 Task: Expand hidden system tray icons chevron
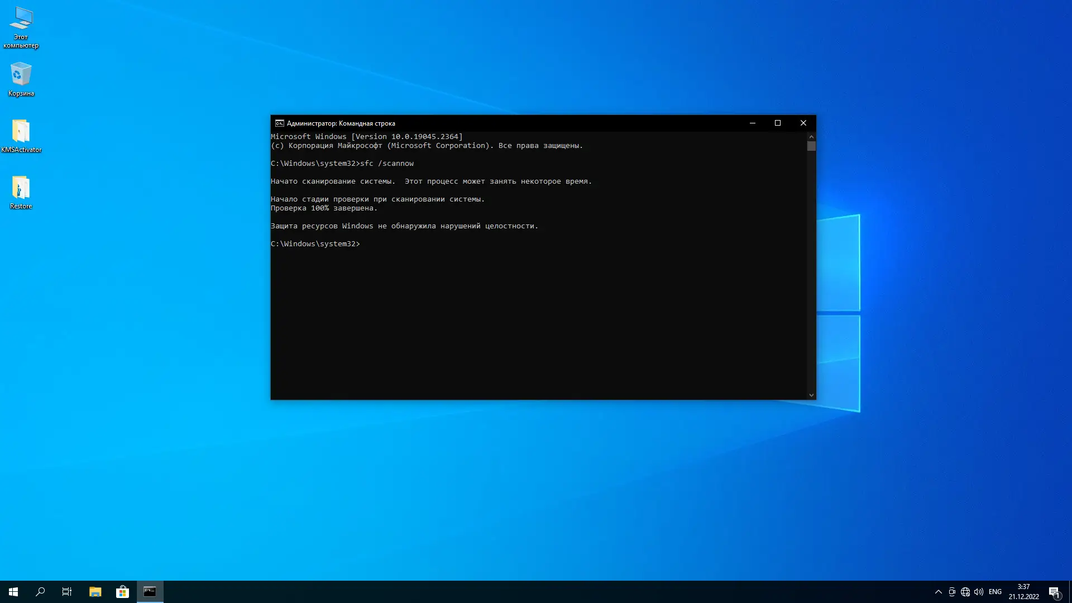[x=939, y=592]
